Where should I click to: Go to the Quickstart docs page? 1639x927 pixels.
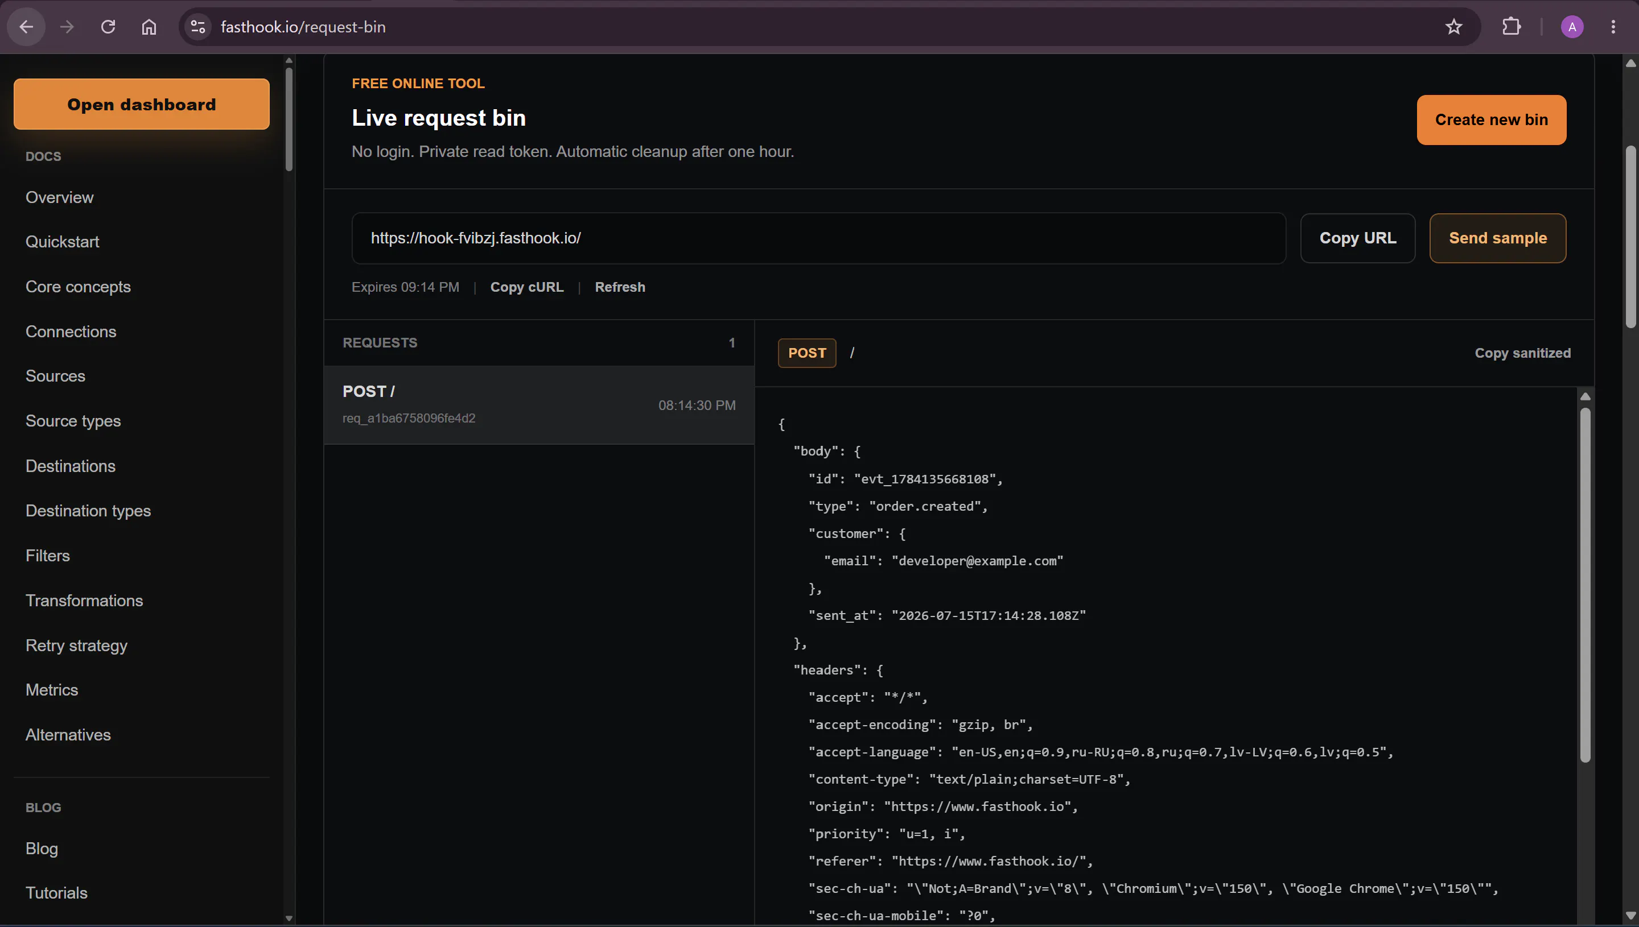[63, 242]
